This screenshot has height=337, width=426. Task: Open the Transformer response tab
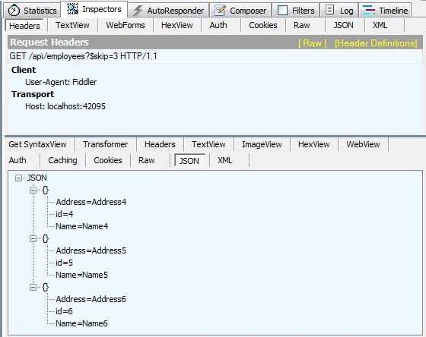coord(106,144)
